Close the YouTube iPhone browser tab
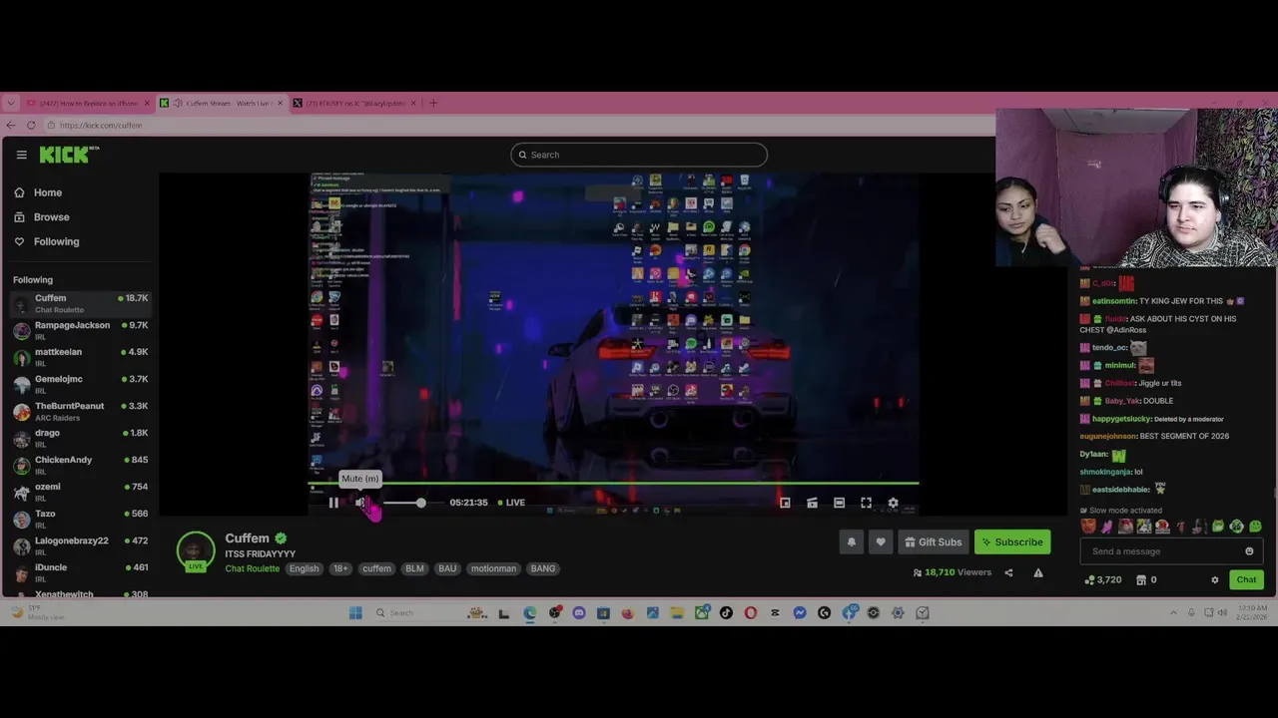The height and width of the screenshot is (718, 1278). [x=147, y=103]
